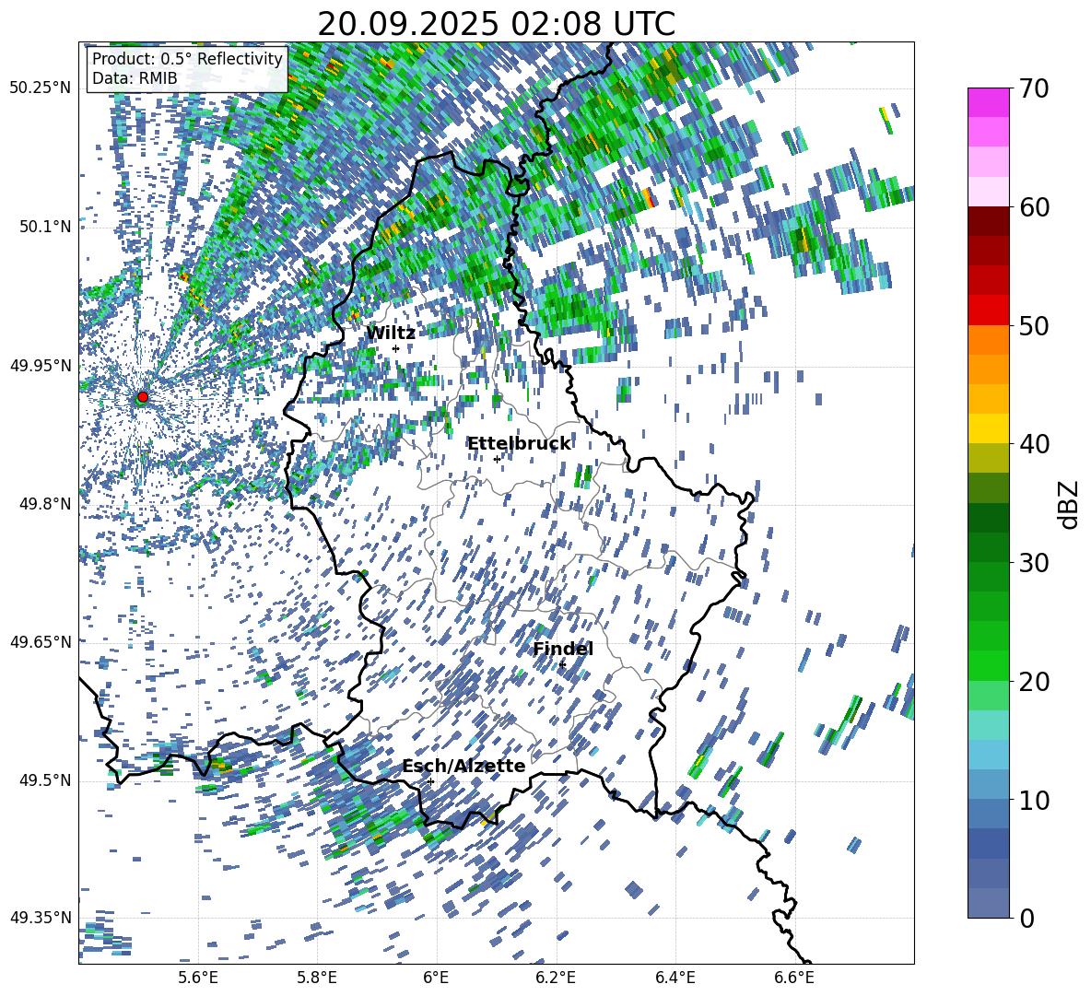Click the Esch/Alzette city label
Image resolution: width=1091 pixels, height=996 pixels.
pyautogui.click(x=463, y=766)
